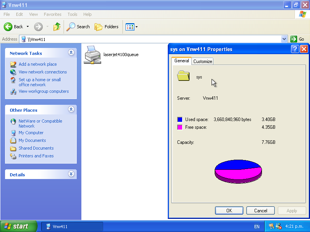Click the home network setup icon
The image size is (310, 232).
pyautogui.click(x=13, y=80)
